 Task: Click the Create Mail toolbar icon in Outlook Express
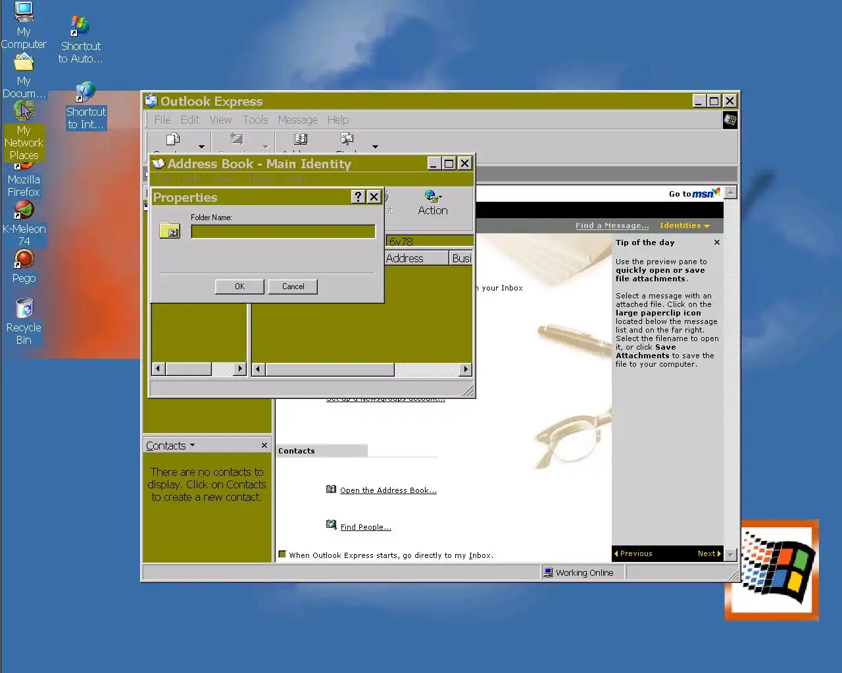point(173,139)
